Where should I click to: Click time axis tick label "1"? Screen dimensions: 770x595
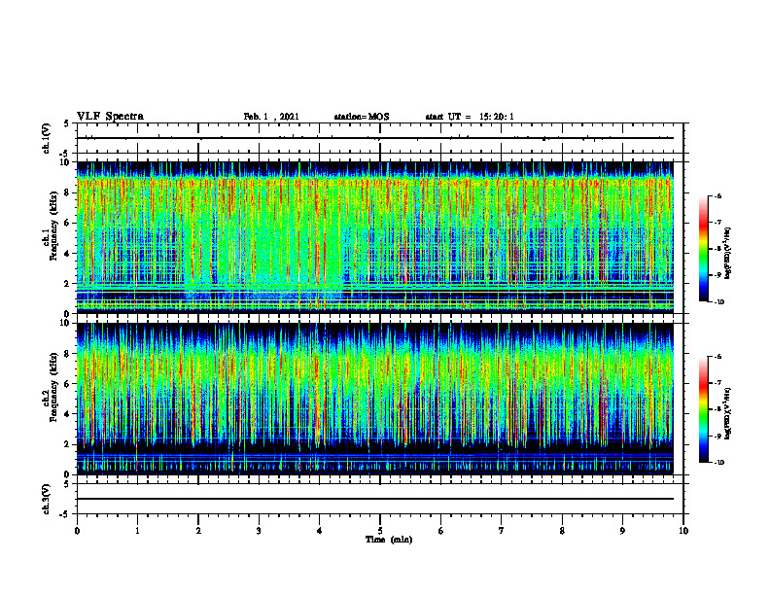tap(137, 531)
